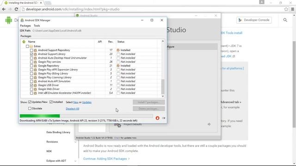Click package icon of Google Web Driver
Viewport: 296px width, 166px height.
pyautogui.click(x=35, y=89)
